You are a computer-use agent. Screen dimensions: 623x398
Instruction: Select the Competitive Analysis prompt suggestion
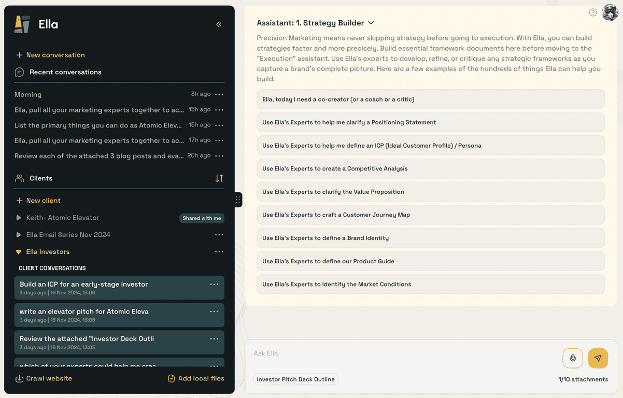click(x=430, y=168)
